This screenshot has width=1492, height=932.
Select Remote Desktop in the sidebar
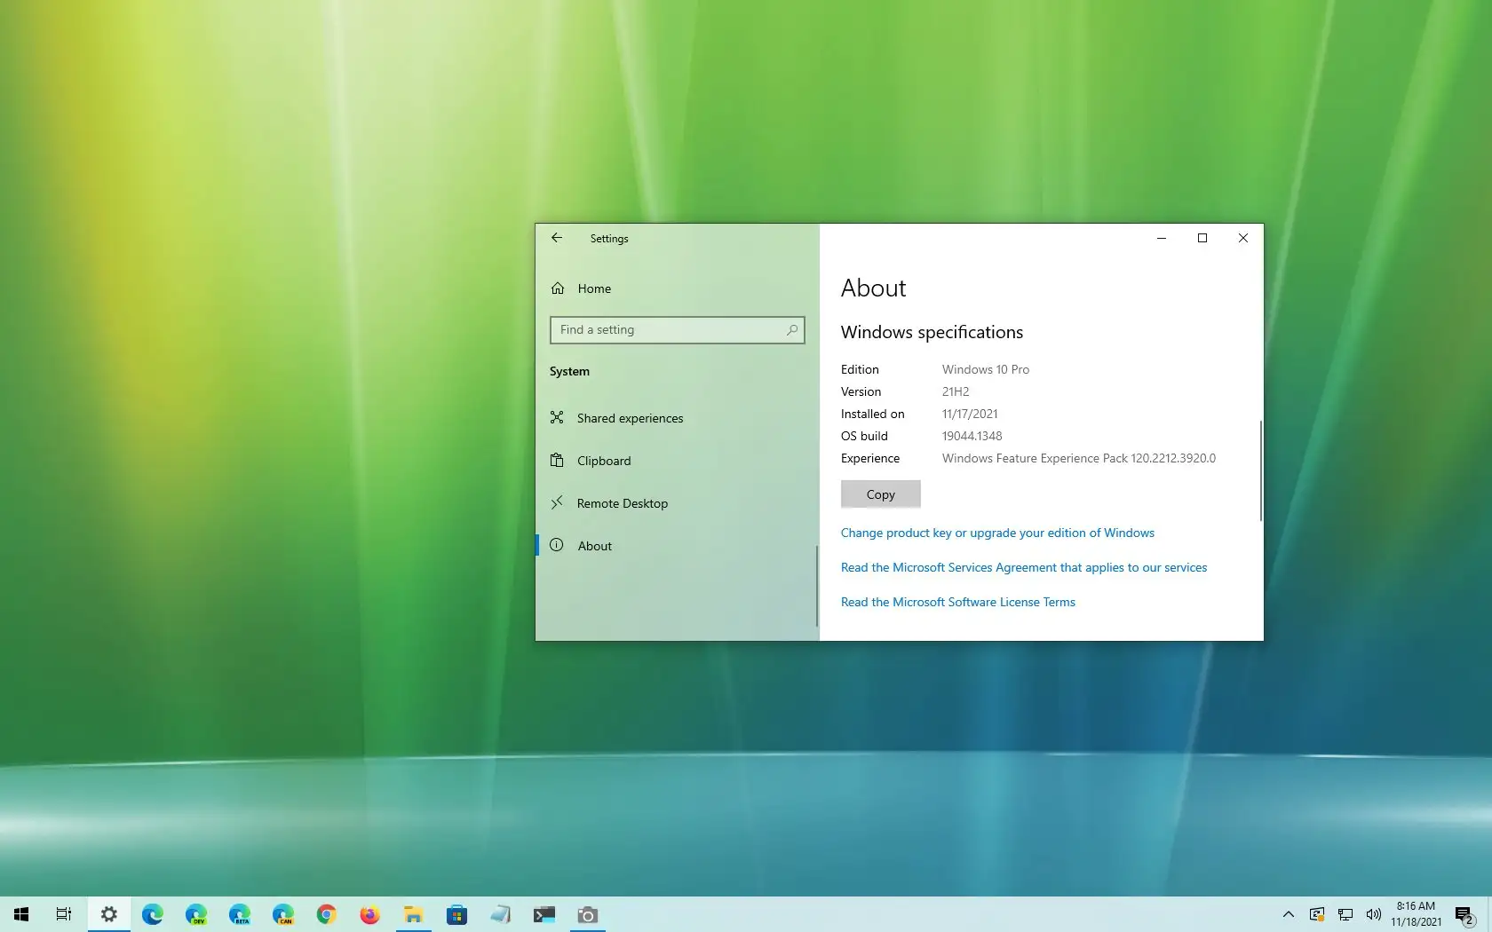(622, 503)
